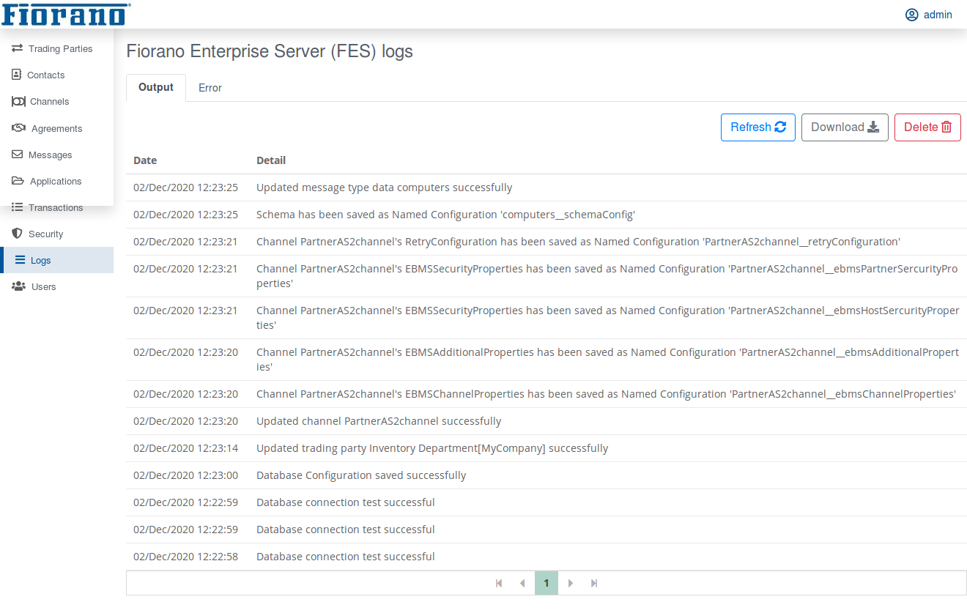Image resolution: width=967 pixels, height=613 pixels.
Task: Select Logs in the sidebar
Action: pyautogui.click(x=56, y=260)
